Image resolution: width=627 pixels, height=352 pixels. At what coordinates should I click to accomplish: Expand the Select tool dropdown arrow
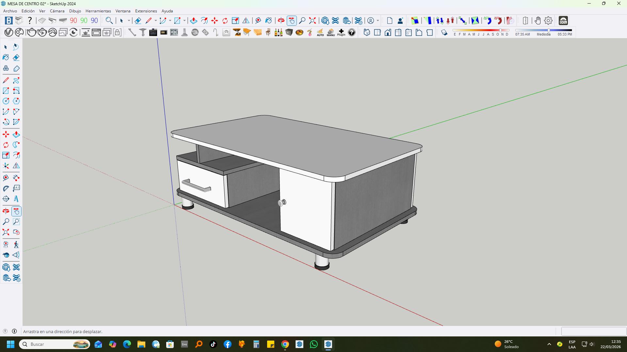point(129,21)
